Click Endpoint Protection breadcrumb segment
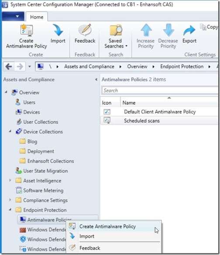The image size is (220, 255). pyautogui.click(x=182, y=66)
